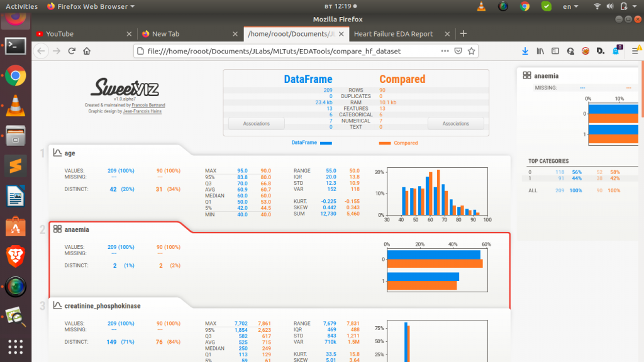
Task: Click the left Associations button for DataFrame
Action: [256, 123]
